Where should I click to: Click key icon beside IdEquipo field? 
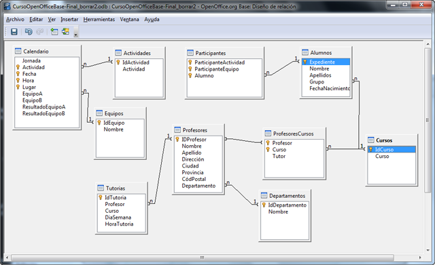click(99, 123)
